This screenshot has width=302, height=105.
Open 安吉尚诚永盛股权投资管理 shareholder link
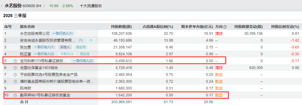tap(48, 40)
